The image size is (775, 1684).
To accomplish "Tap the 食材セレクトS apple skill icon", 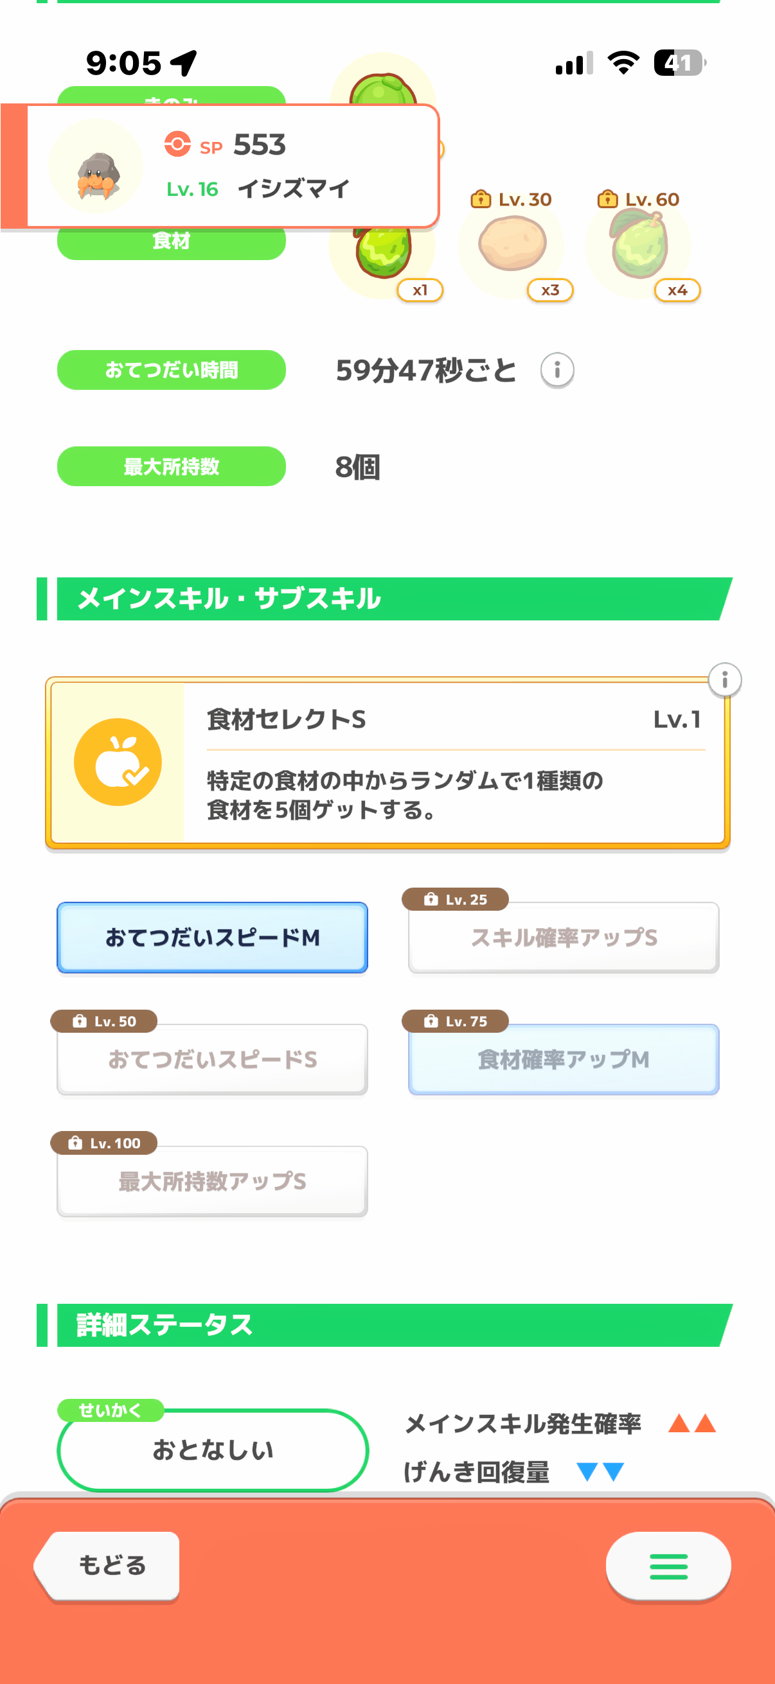I will click(x=118, y=762).
